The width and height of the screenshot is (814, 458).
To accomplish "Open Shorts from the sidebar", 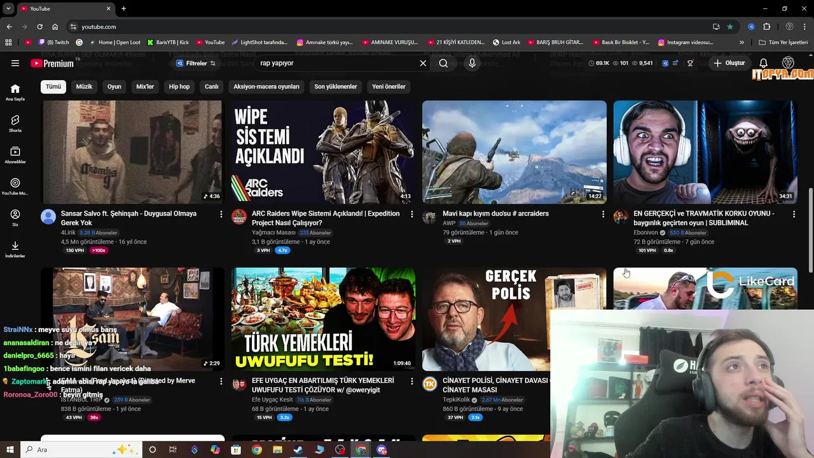I will [x=15, y=123].
